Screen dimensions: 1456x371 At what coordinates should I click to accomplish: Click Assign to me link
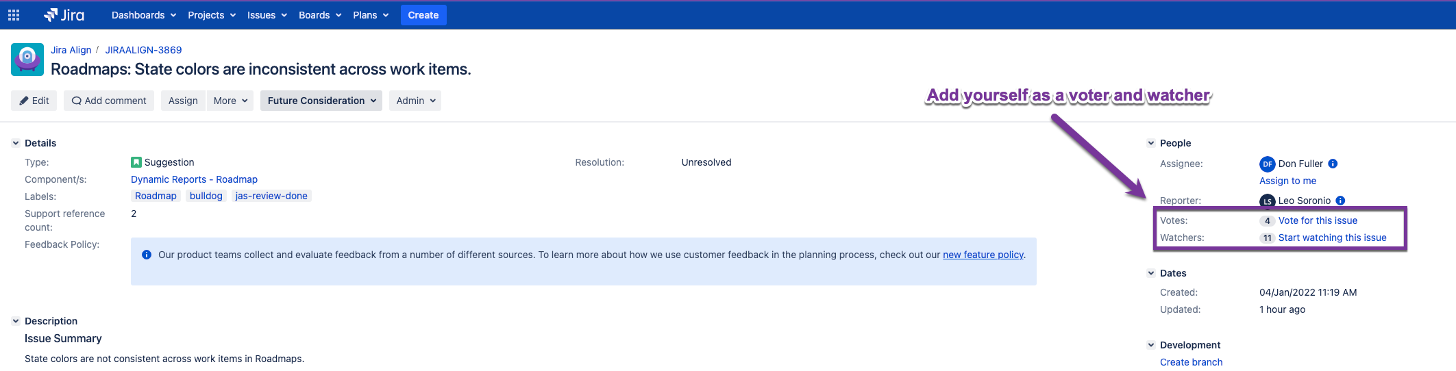tap(1287, 181)
